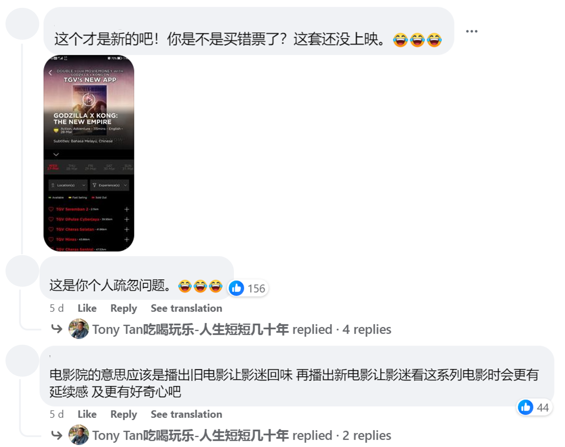Click the 5 d timestamp of the 156-reaction comment
The width and height of the screenshot is (565, 447).
[57, 308]
